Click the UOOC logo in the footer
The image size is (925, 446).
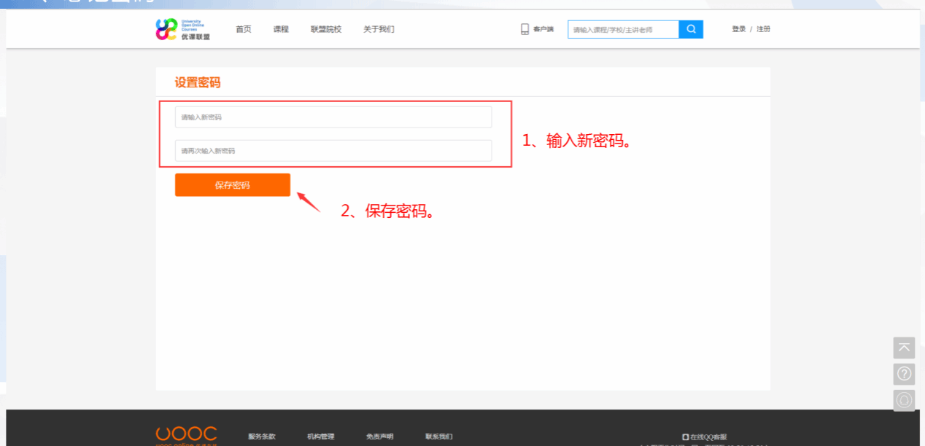point(187,435)
